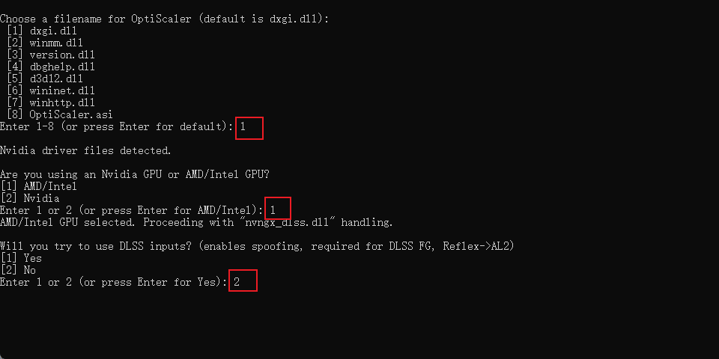719x359 pixels.
Task: Select the [6] wininet.dll line
Action: [x=51, y=90]
